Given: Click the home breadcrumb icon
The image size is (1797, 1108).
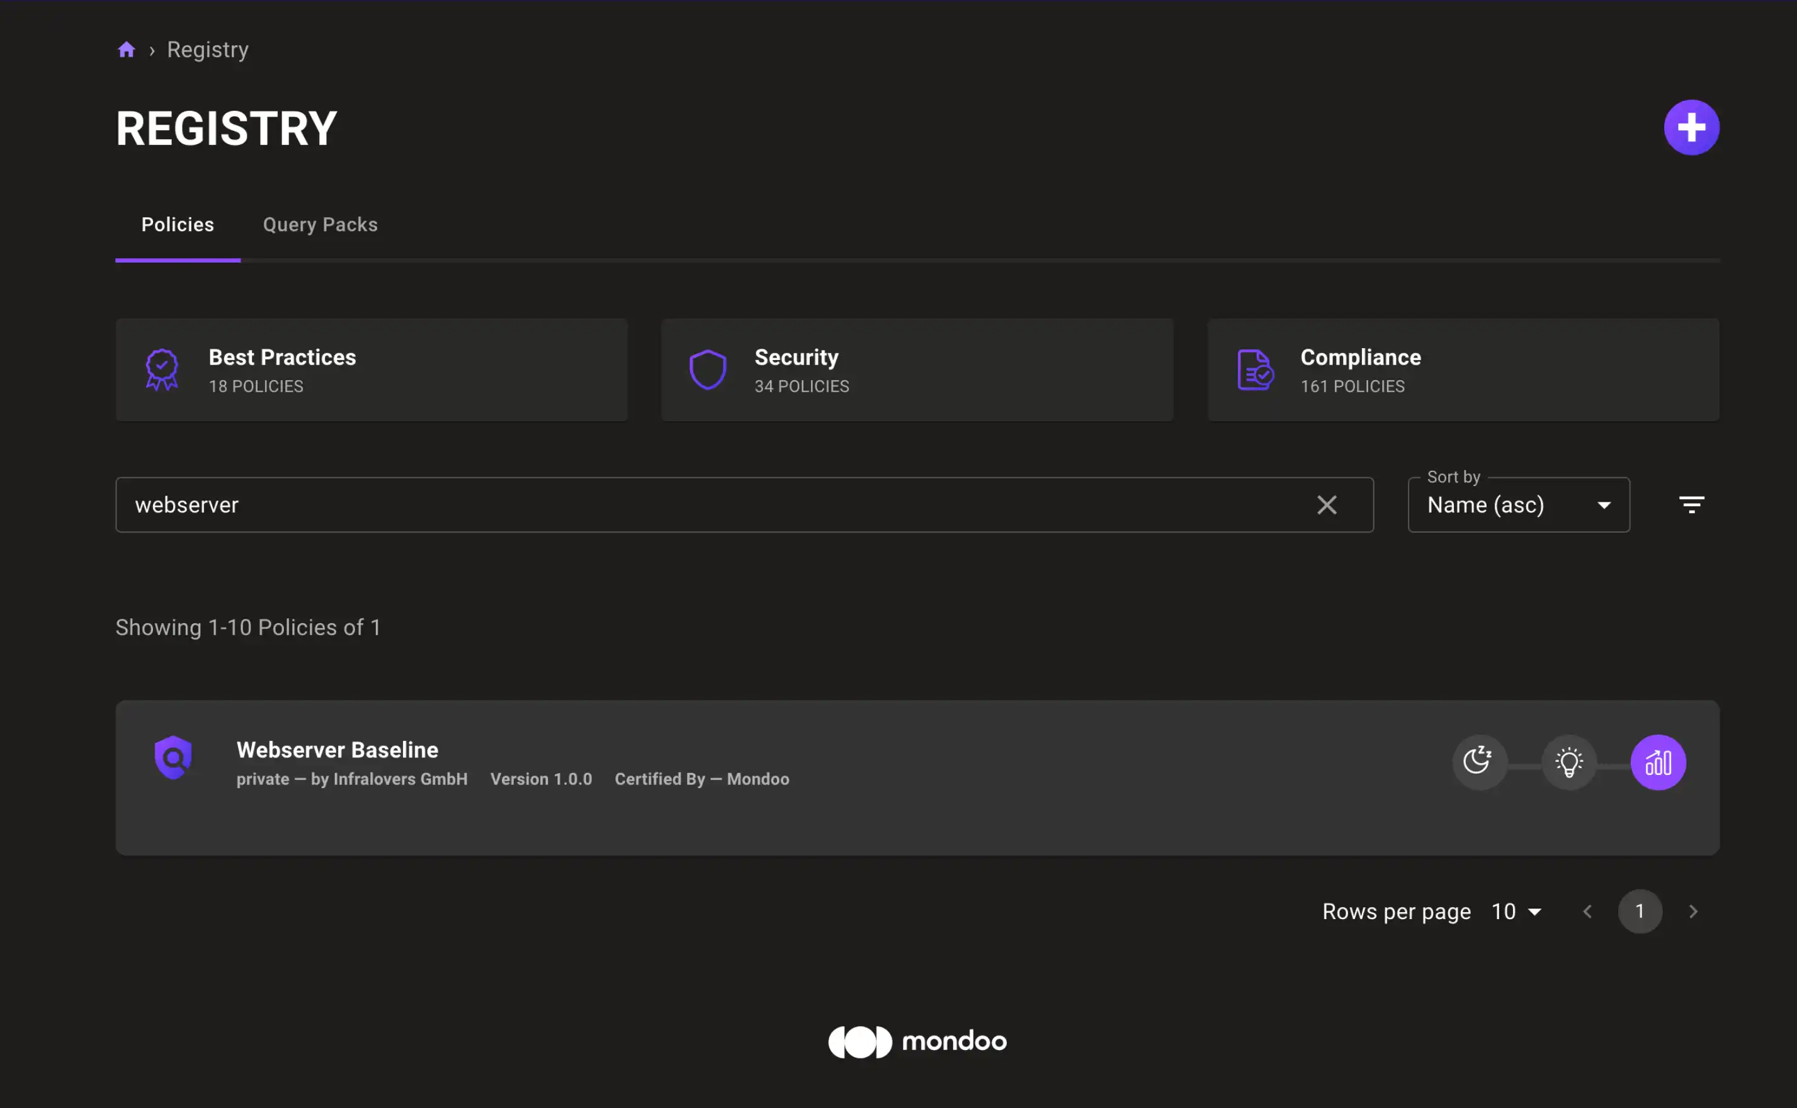Looking at the screenshot, I should pyautogui.click(x=125, y=48).
